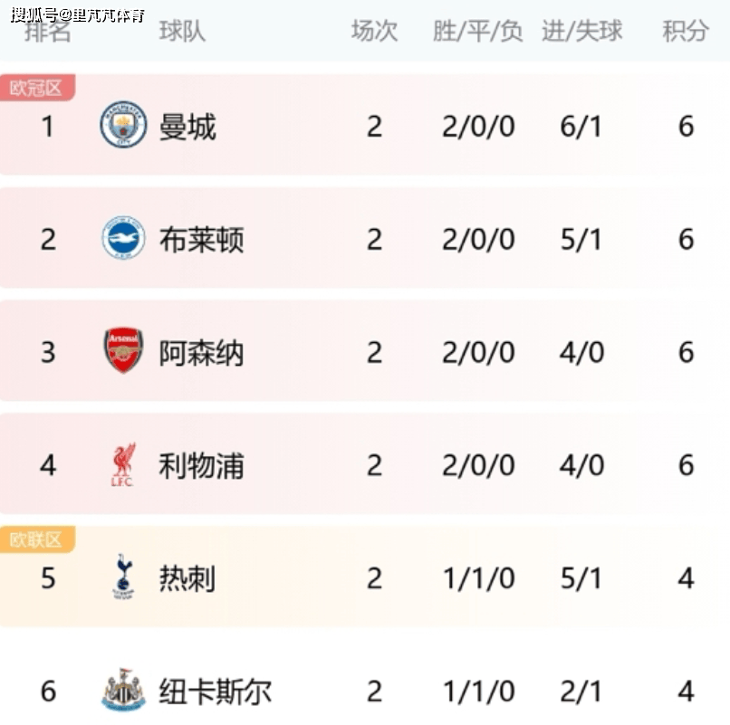Click the 进/失球 column header
730x725 pixels.
point(582,31)
